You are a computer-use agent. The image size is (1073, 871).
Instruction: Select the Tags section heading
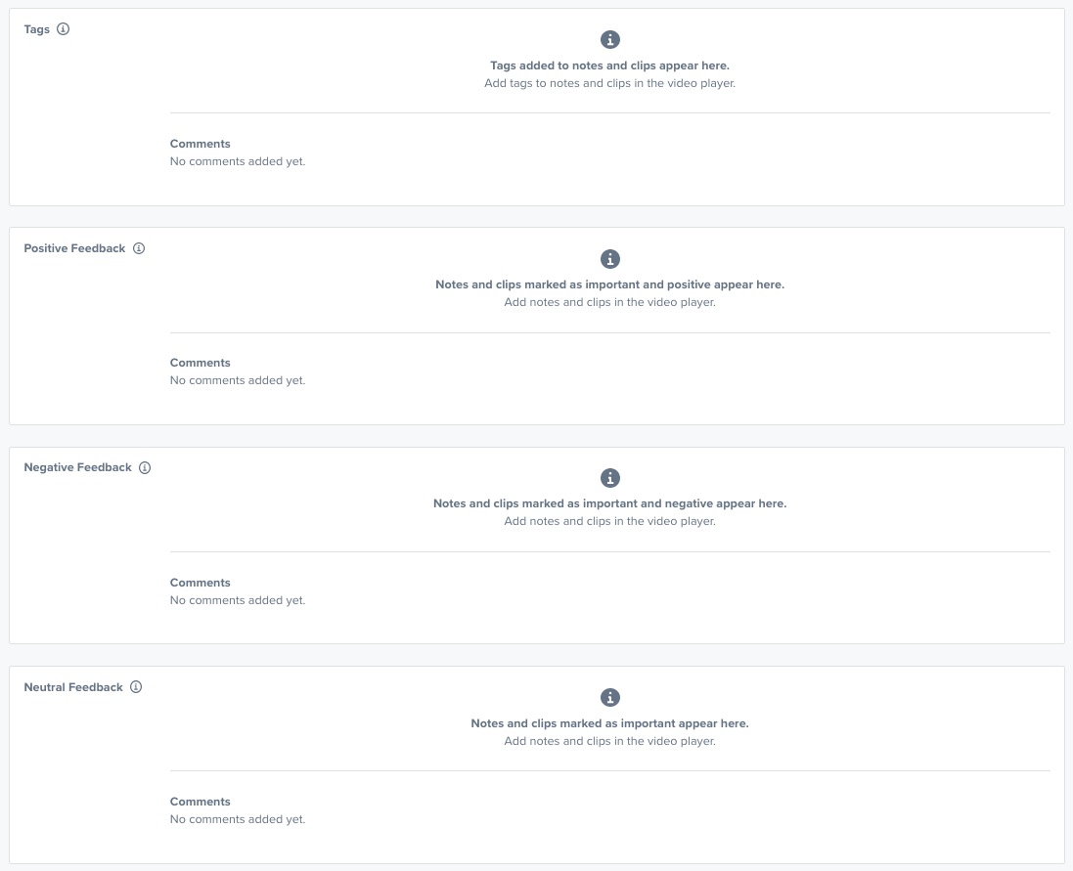37,29
